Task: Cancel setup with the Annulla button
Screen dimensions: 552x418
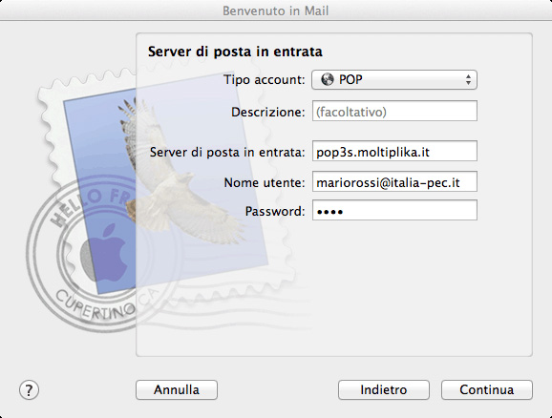Action: 177,390
